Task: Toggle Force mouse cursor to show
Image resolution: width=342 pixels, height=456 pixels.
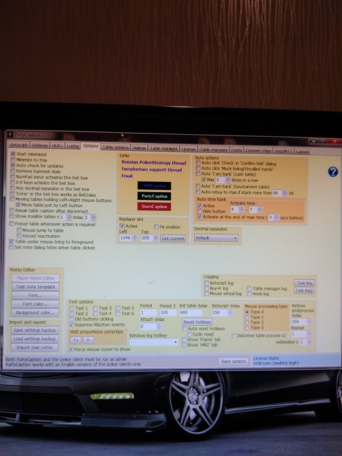Action: click(70, 349)
